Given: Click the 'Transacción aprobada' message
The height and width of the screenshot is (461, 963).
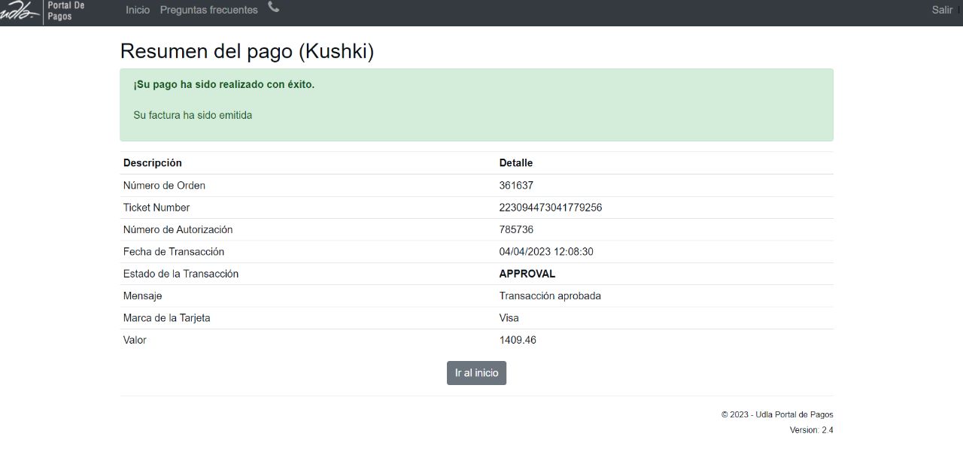Looking at the screenshot, I should pyautogui.click(x=549, y=296).
